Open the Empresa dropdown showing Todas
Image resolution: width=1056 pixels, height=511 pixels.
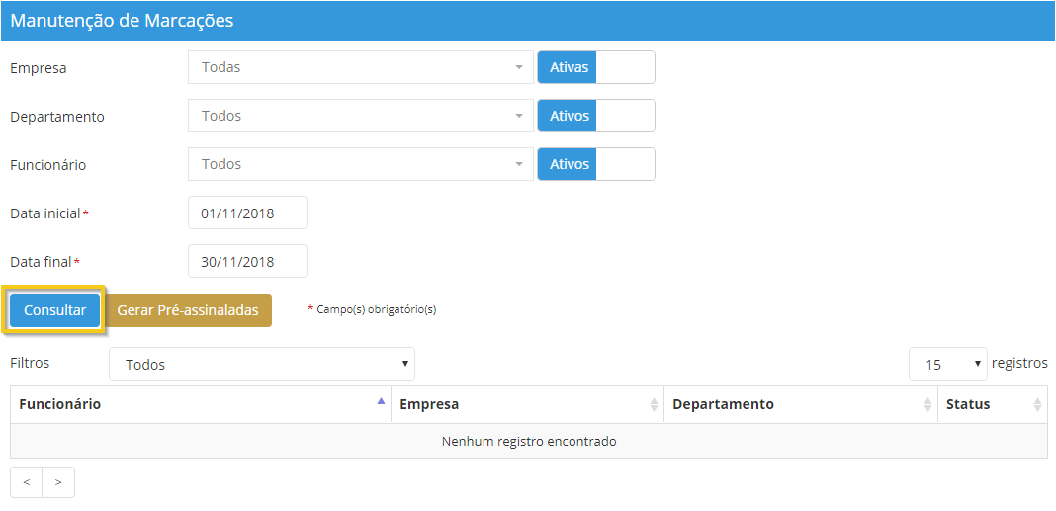(361, 67)
